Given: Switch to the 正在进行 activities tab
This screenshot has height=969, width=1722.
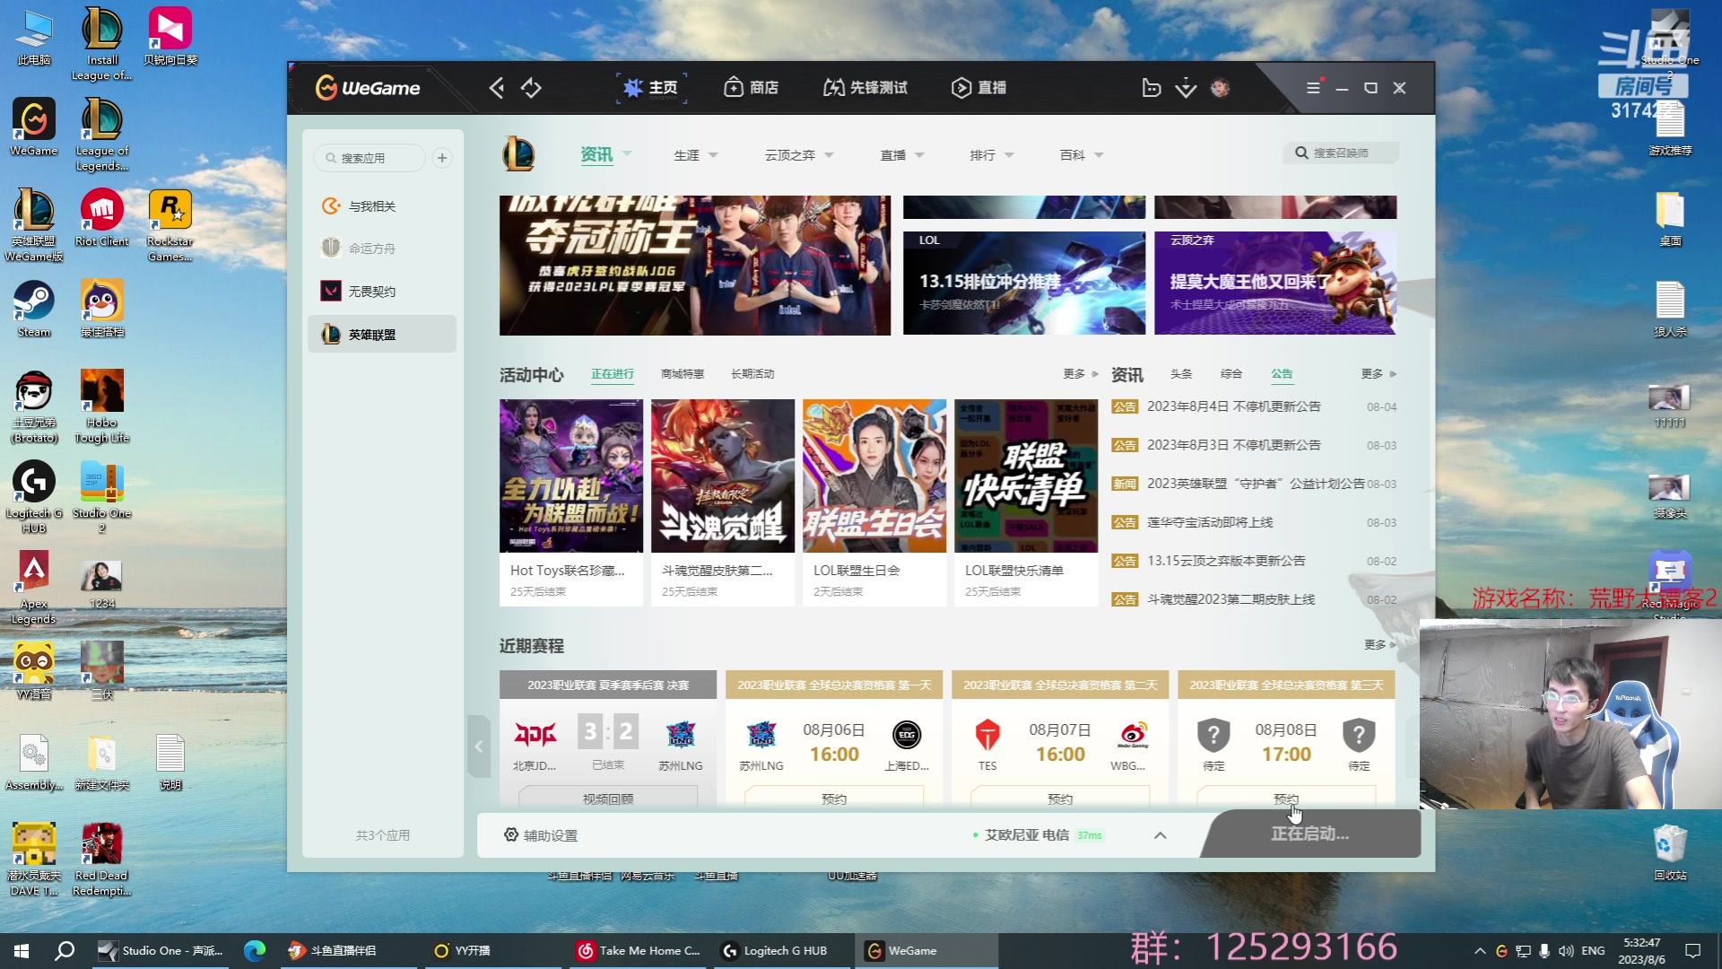Looking at the screenshot, I should 612,374.
